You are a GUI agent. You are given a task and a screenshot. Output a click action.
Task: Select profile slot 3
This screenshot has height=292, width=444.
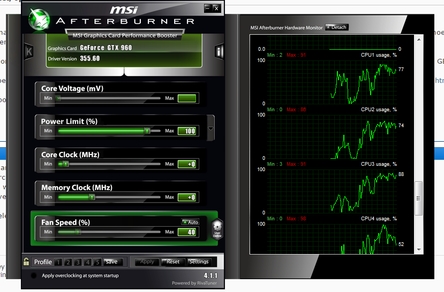[x=78, y=262]
